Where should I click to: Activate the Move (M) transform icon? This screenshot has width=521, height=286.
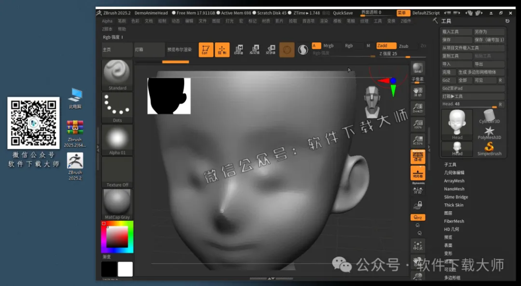239,50
